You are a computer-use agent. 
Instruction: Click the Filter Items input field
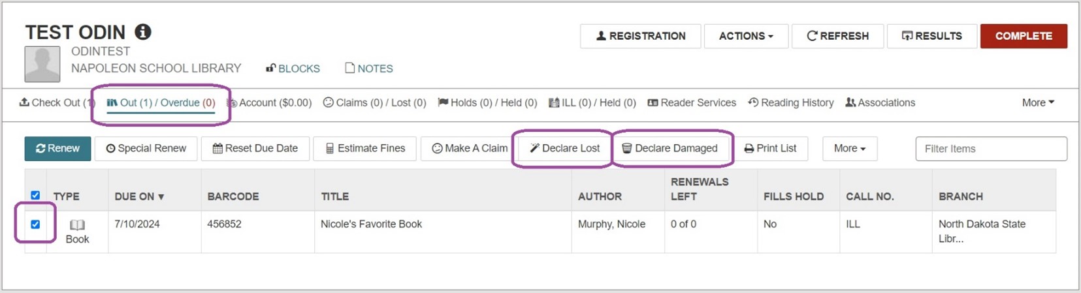991,149
